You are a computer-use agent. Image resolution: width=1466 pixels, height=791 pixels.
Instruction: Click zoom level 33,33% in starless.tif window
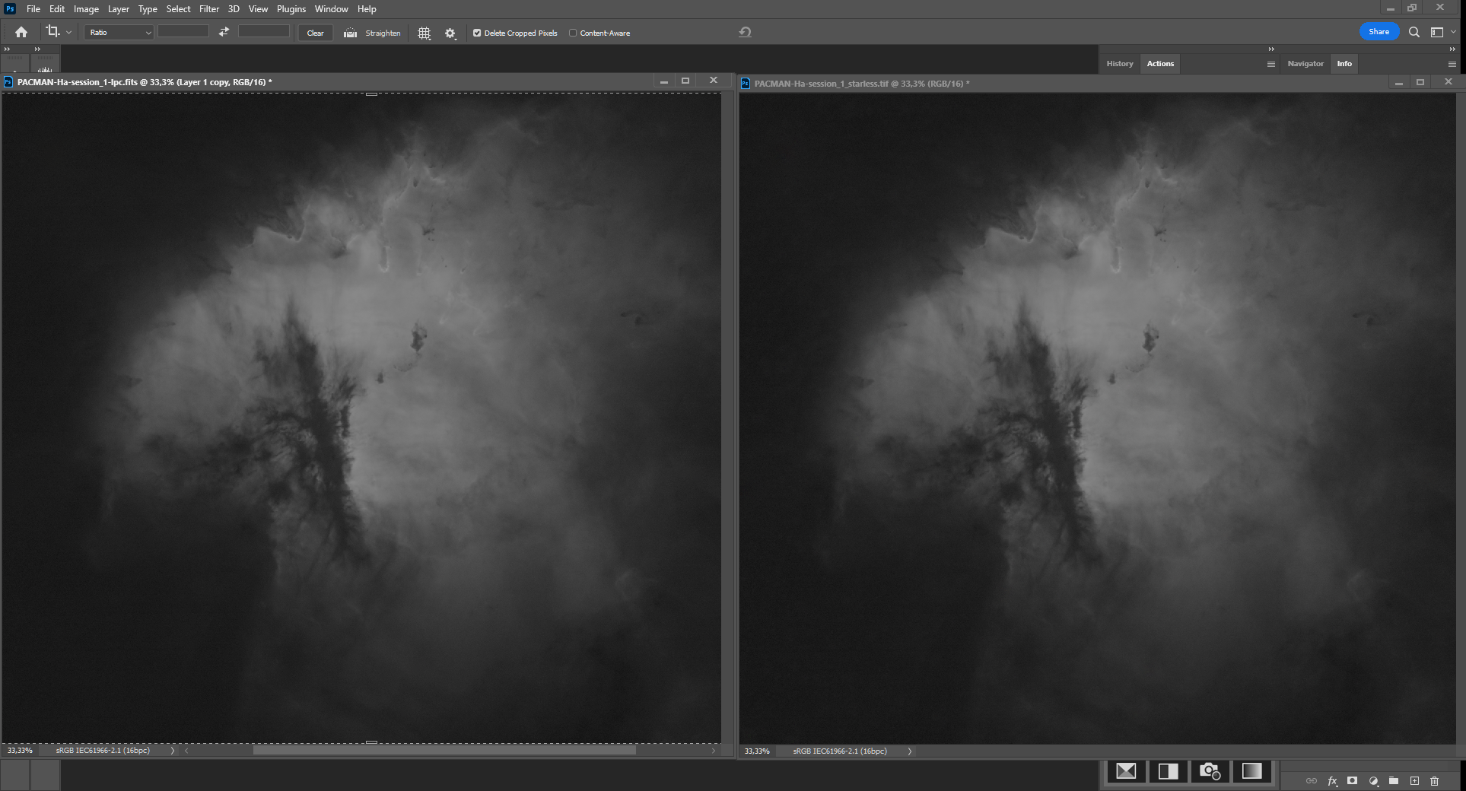(757, 751)
